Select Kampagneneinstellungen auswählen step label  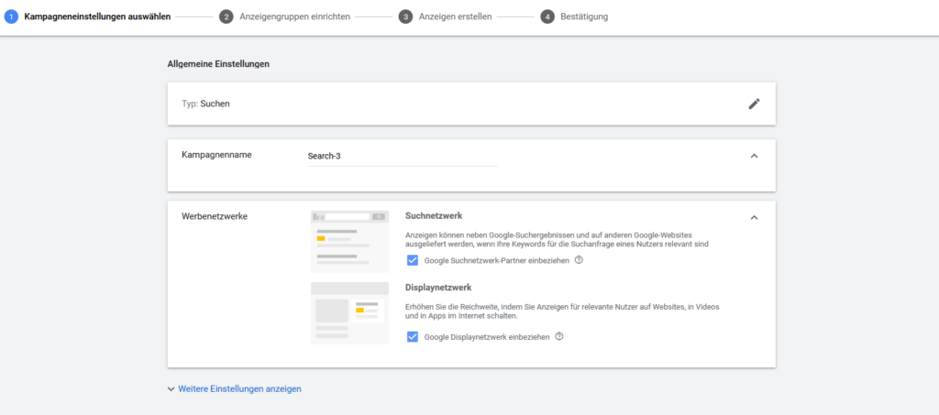pos(96,16)
